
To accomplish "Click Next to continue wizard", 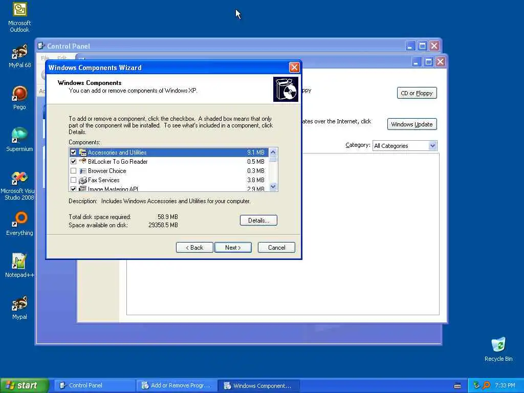I will pyautogui.click(x=233, y=247).
